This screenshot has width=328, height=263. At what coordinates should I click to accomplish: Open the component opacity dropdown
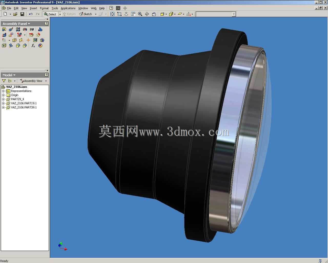(x=192, y=14)
